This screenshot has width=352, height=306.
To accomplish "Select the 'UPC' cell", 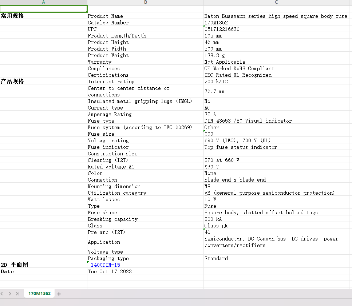I will click(146, 29).
